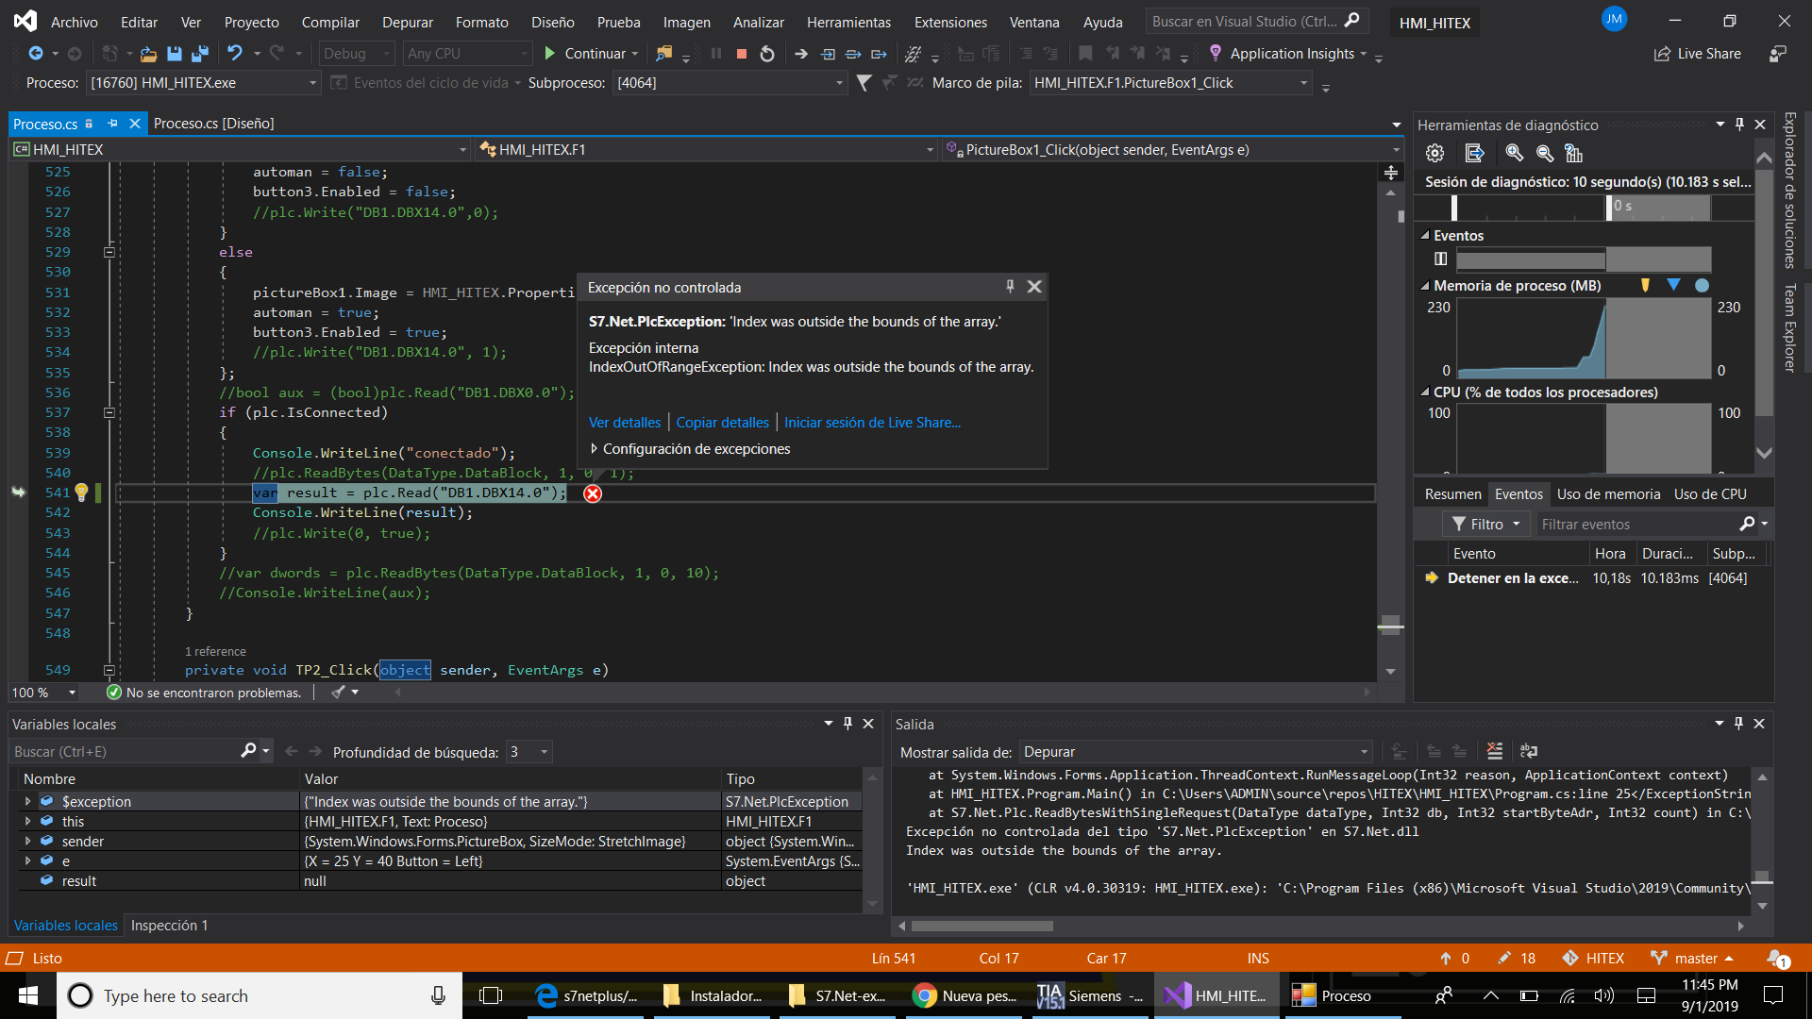
Task: Click the Ver detalles link
Action: tap(624, 422)
